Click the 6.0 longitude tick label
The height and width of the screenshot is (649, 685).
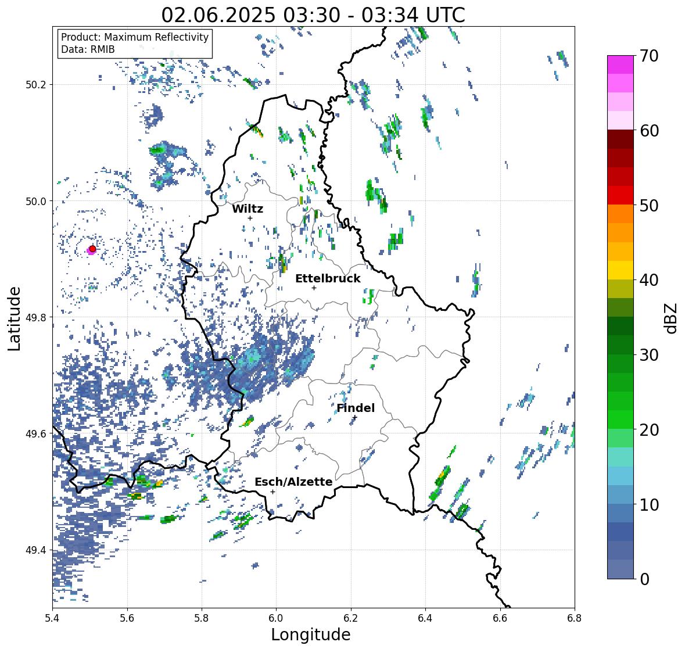[276, 618]
